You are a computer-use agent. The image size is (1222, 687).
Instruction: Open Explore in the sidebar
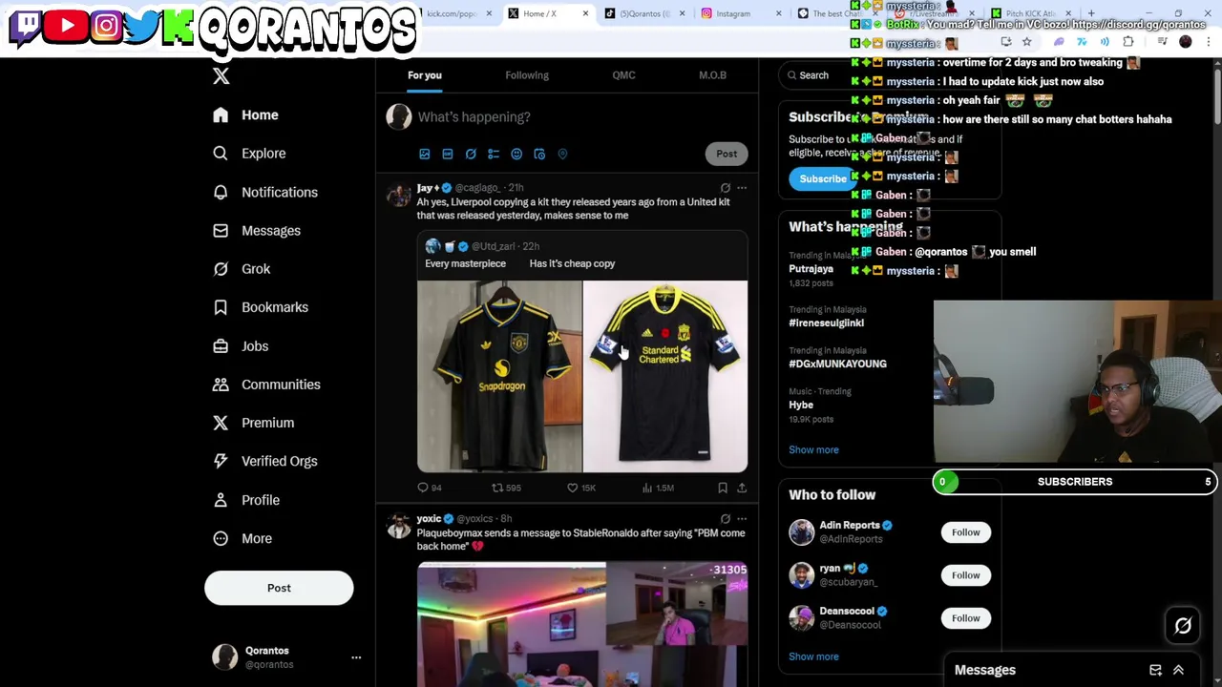point(249,153)
